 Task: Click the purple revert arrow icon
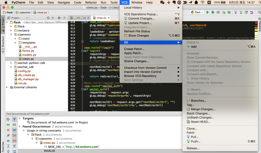tap(252, 12)
